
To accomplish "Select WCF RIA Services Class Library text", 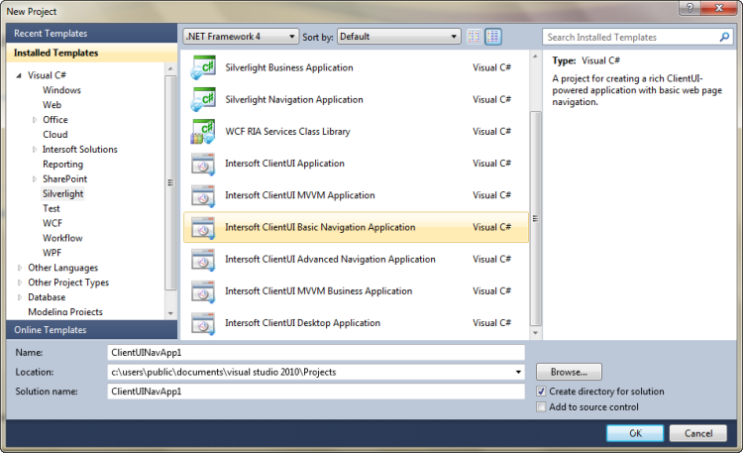I will pyautogui.click(x=287, y=132).
